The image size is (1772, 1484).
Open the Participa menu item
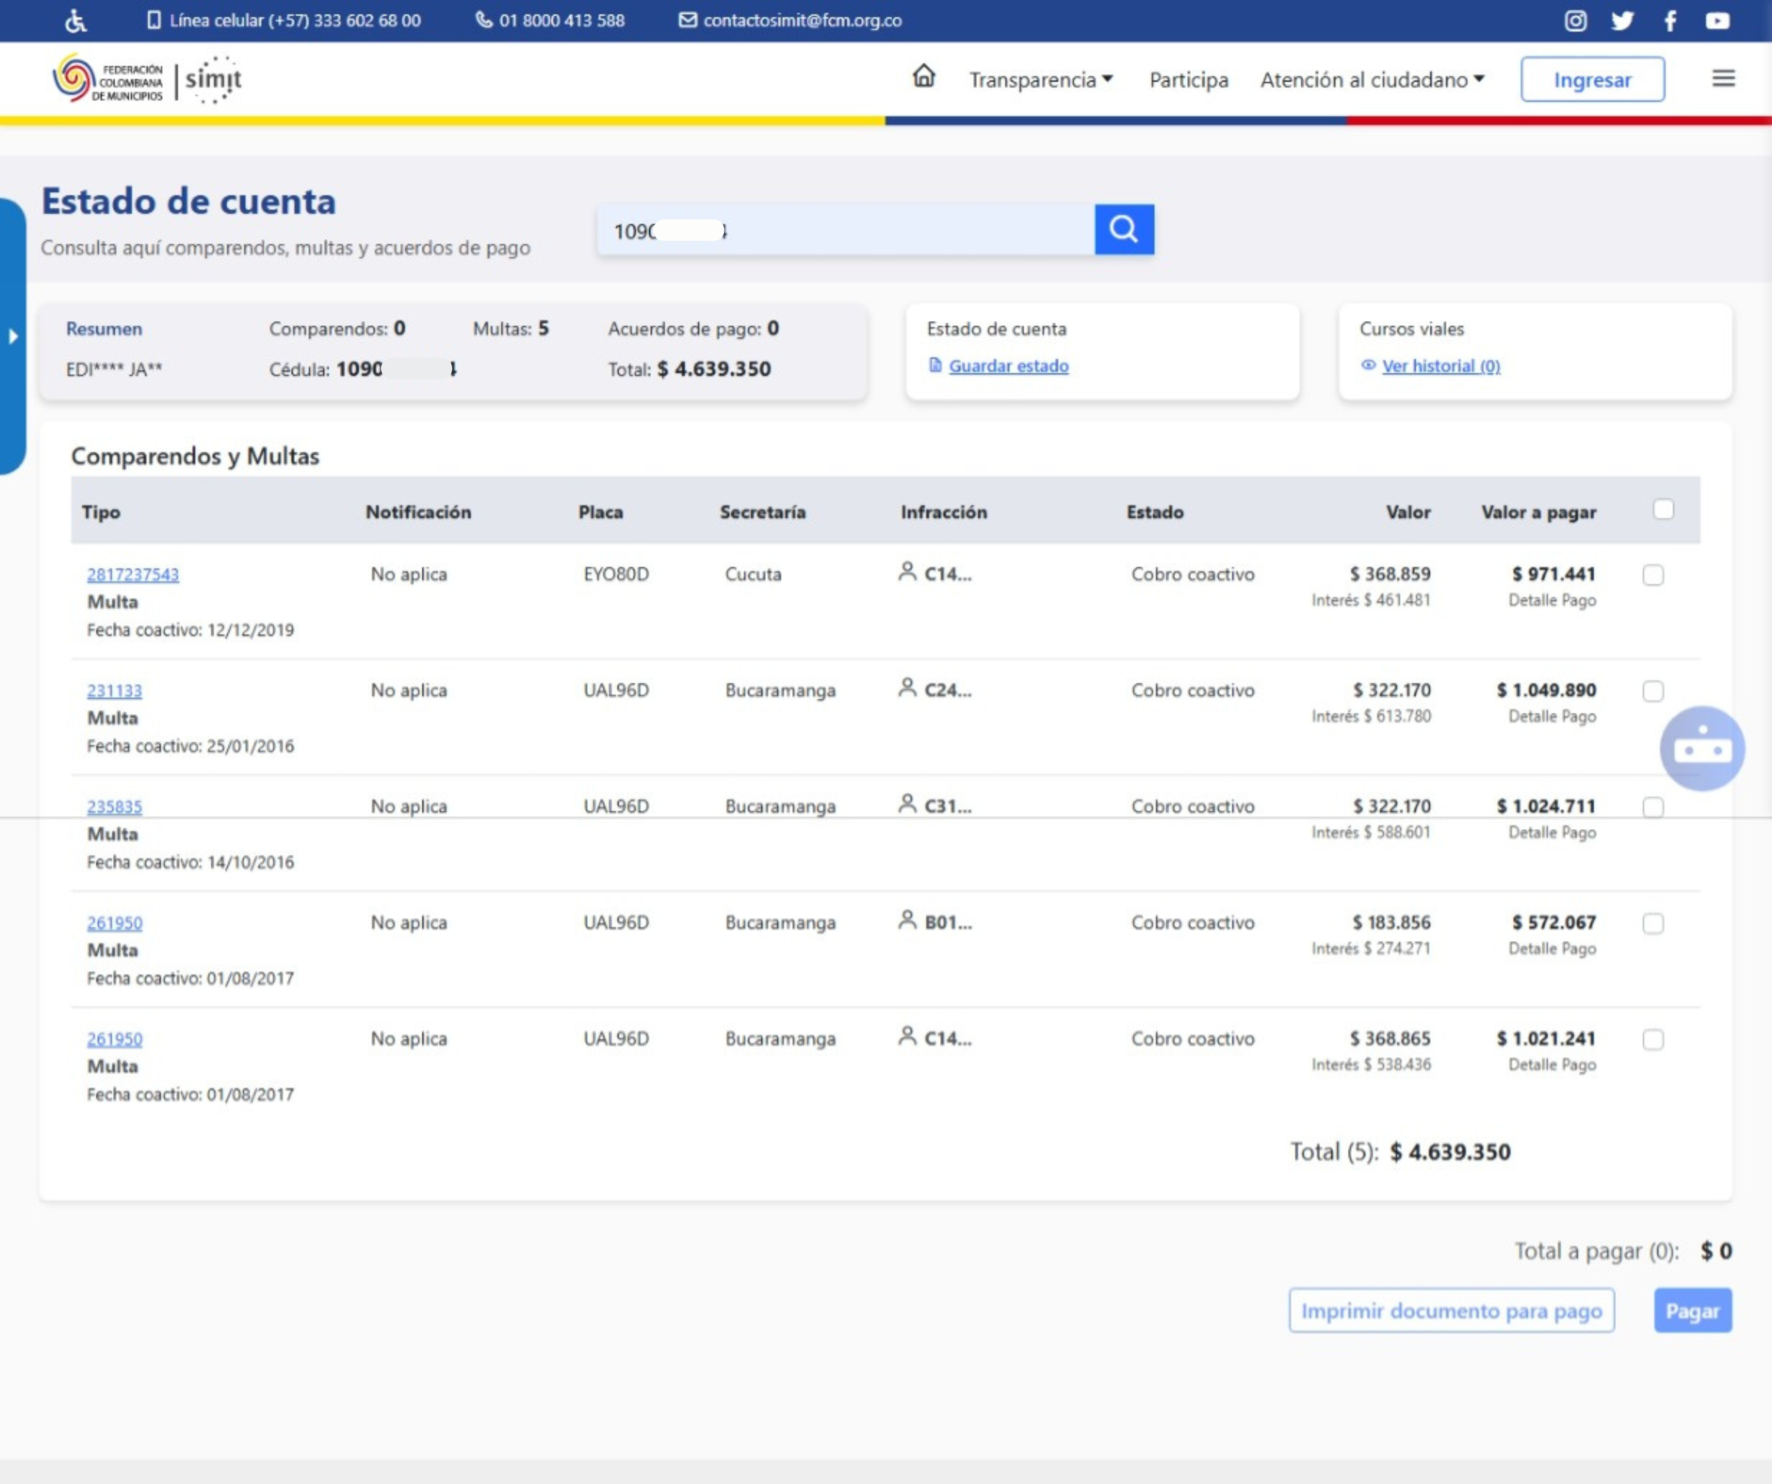click(1188, 80)
